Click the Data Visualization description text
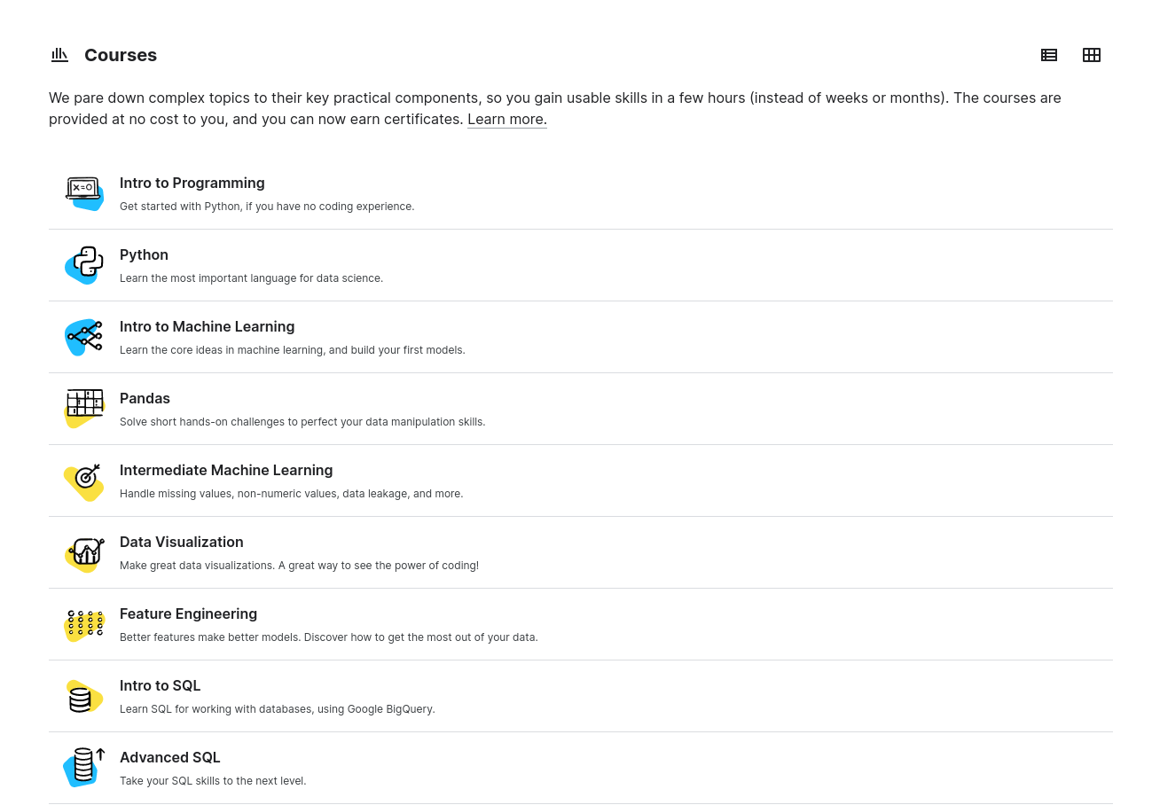This screenshot has height=805, width=1152. [x=299, y=566]
